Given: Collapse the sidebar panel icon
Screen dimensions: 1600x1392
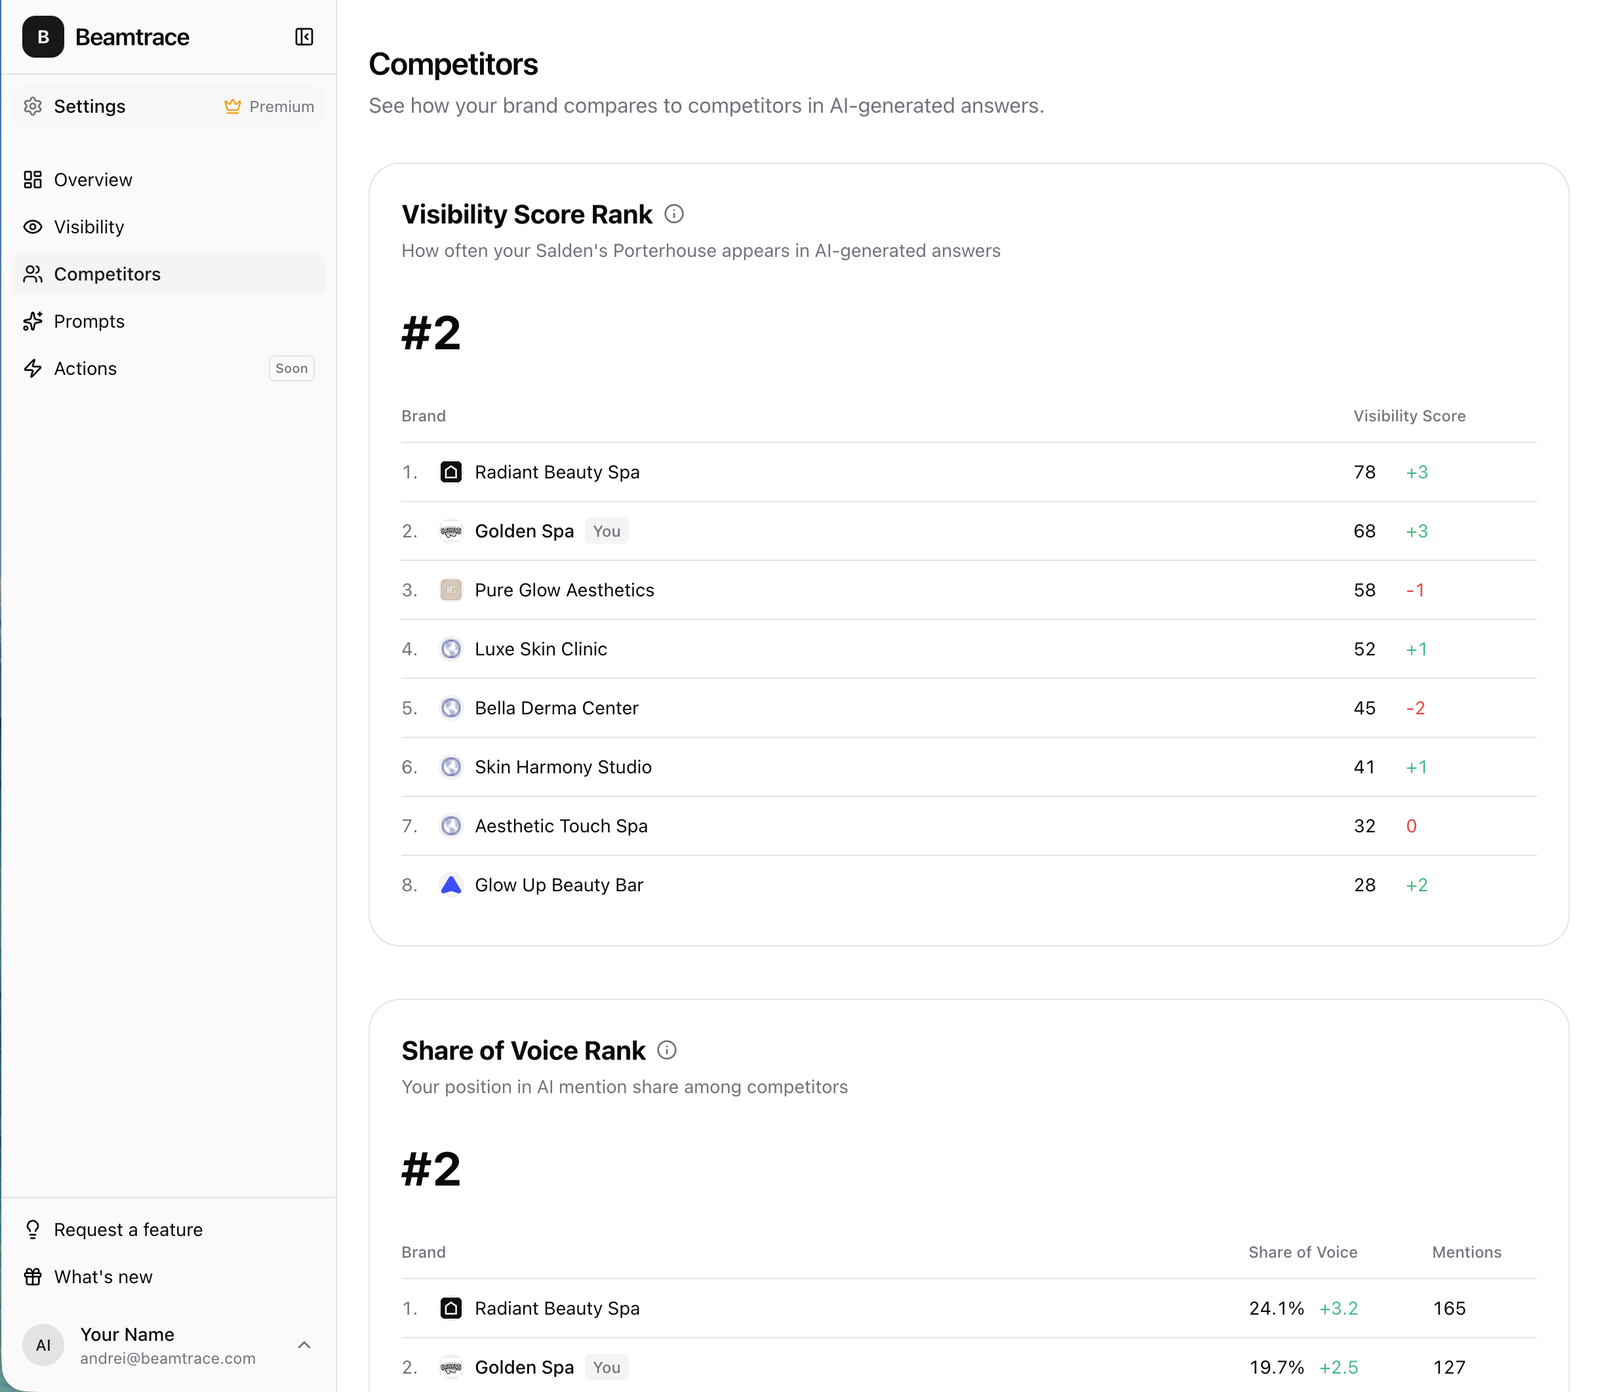Looking at the screenshot, I should pyautogui.click(x=304, y=37).
